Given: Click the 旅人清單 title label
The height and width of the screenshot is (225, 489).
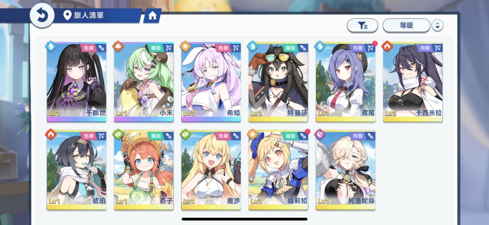Looking at the screenshot, I should pyautogui.click(x=89, y=15).
